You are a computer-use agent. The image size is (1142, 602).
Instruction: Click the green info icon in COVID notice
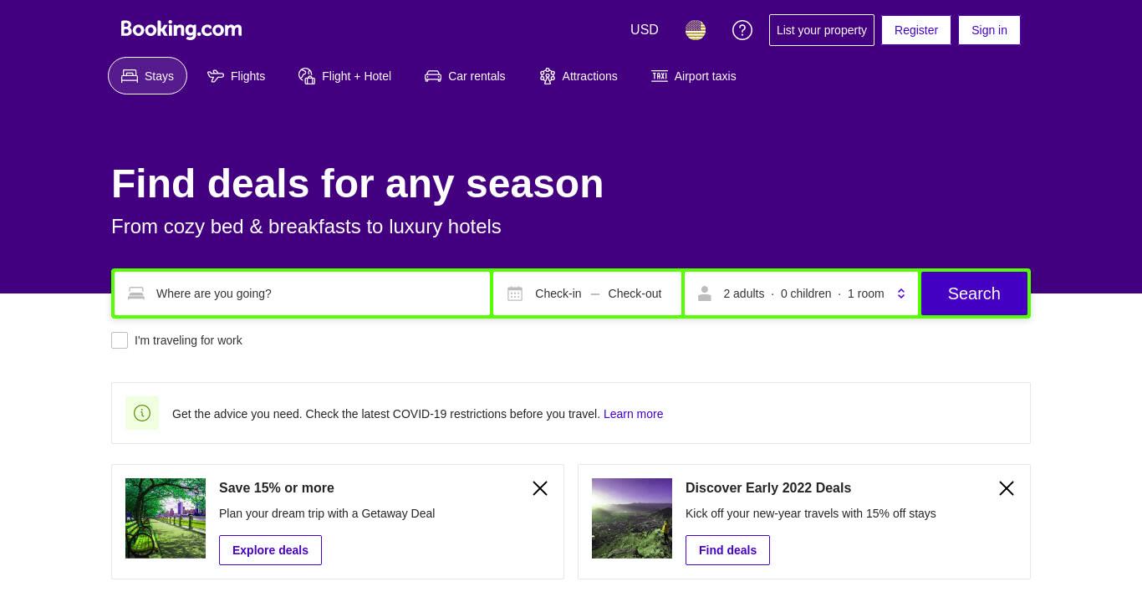142,413
